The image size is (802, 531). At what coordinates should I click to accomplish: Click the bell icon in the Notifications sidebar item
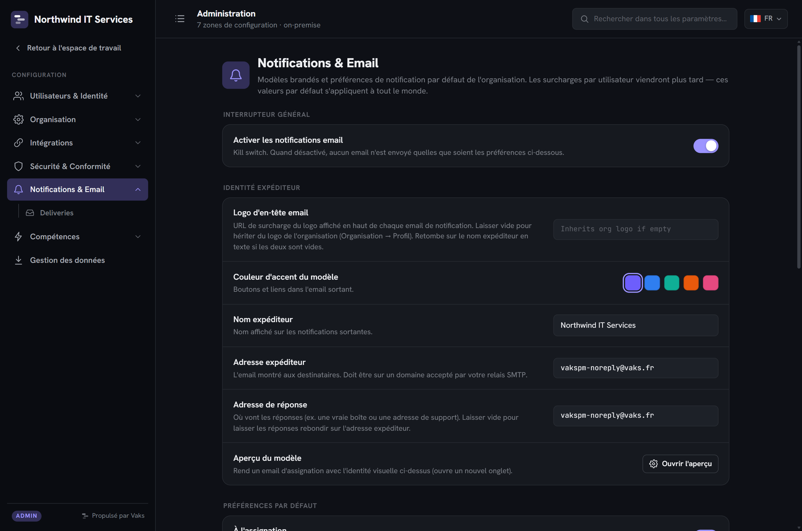click(x=18, y=190)
